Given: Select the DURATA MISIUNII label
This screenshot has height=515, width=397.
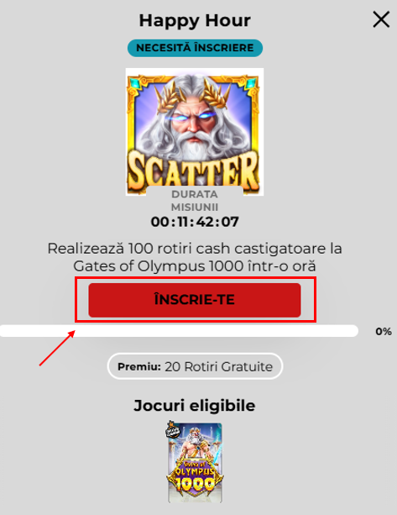Looking at the screenshot, I should pos(195,201).
